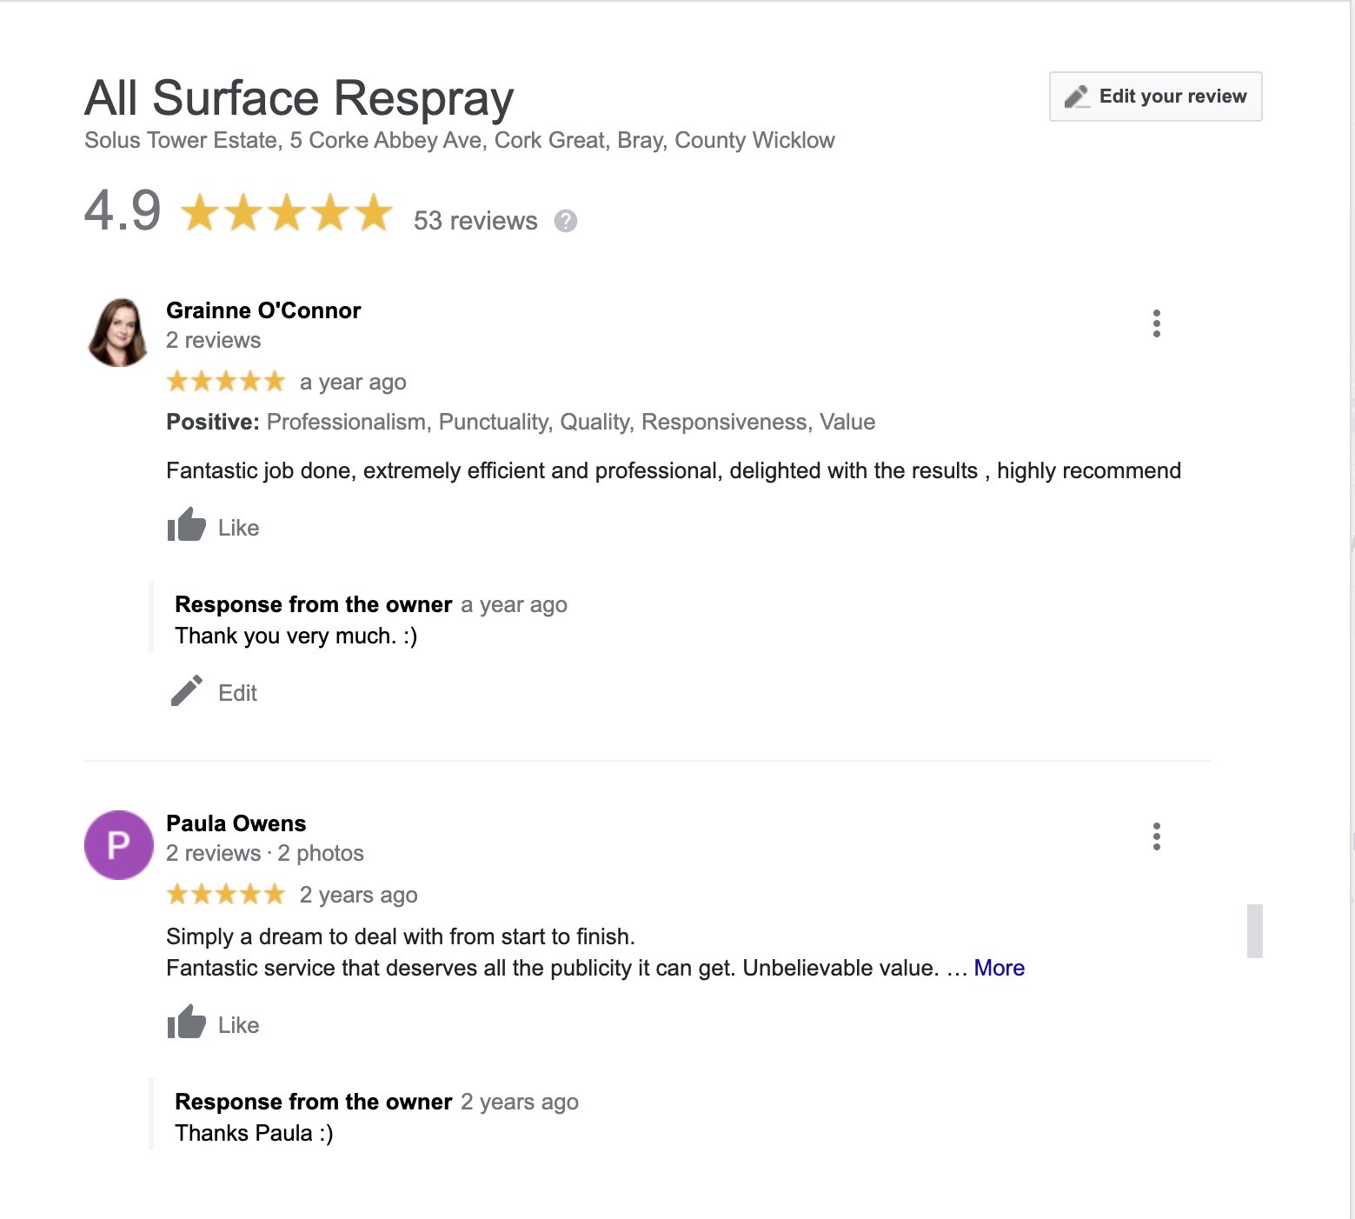Click the Edit your review button

tap(1155, 97)
